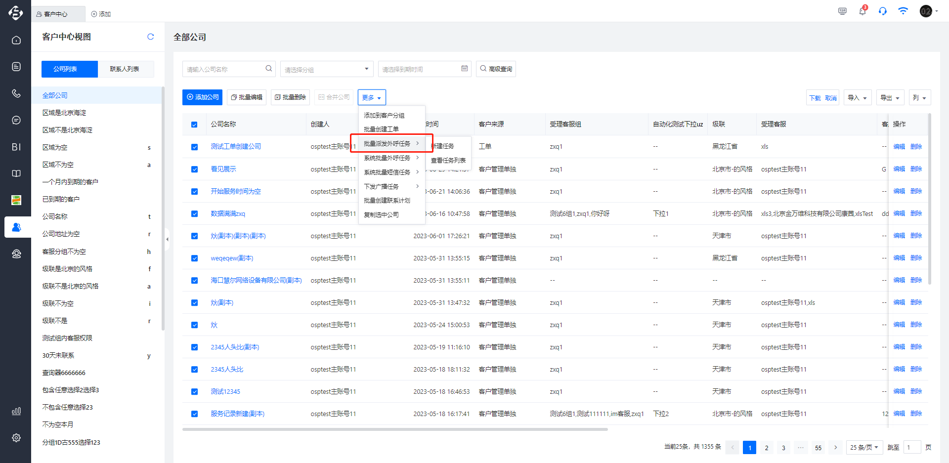
Task: Click the notification bell with badge 3
Action: (x=863, y=11)
